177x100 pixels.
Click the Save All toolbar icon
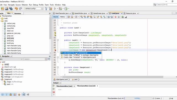(x=11, y=9)
